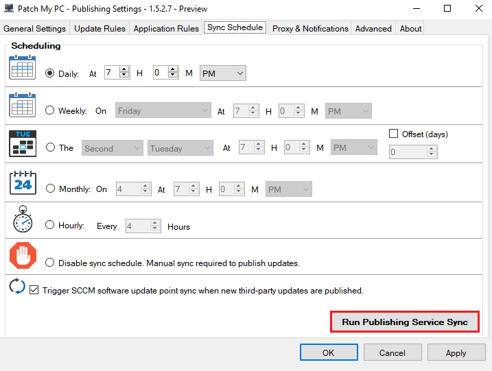Image resolution: width=492 pixels, height=371 pixels.
Task: Click the Daily hour stepper arrows
Action: pos(124,73)
